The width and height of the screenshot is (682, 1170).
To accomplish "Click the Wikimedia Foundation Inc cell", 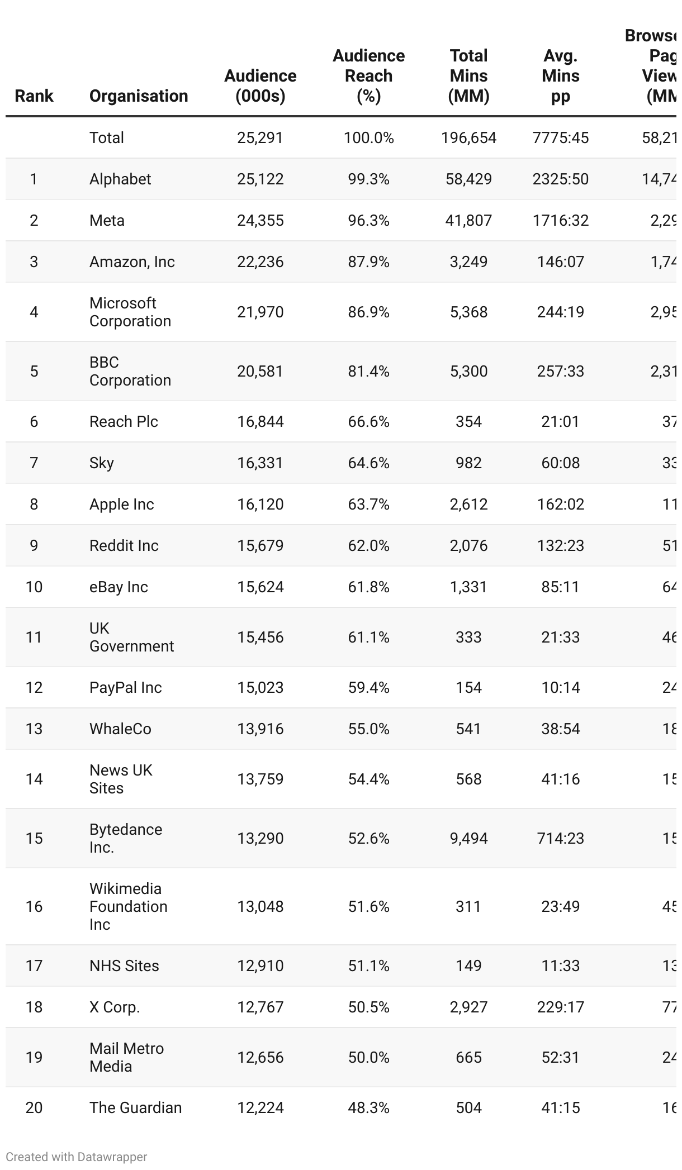I will pos(128,906).
